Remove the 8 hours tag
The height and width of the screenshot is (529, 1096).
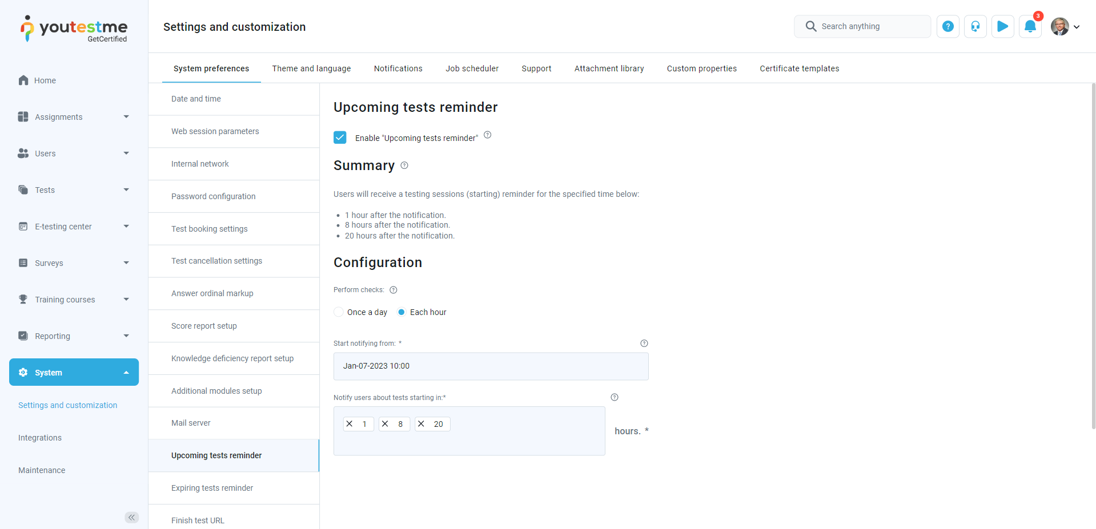[386, 424]
